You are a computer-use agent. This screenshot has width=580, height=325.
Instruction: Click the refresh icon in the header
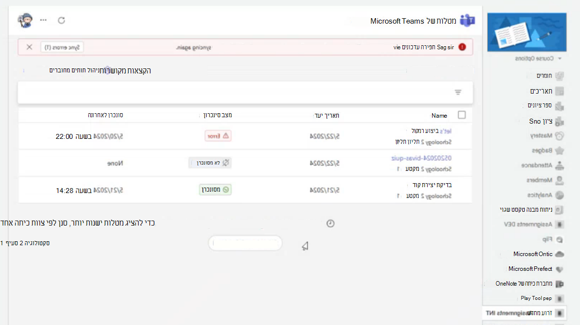(x=61, y=20)
